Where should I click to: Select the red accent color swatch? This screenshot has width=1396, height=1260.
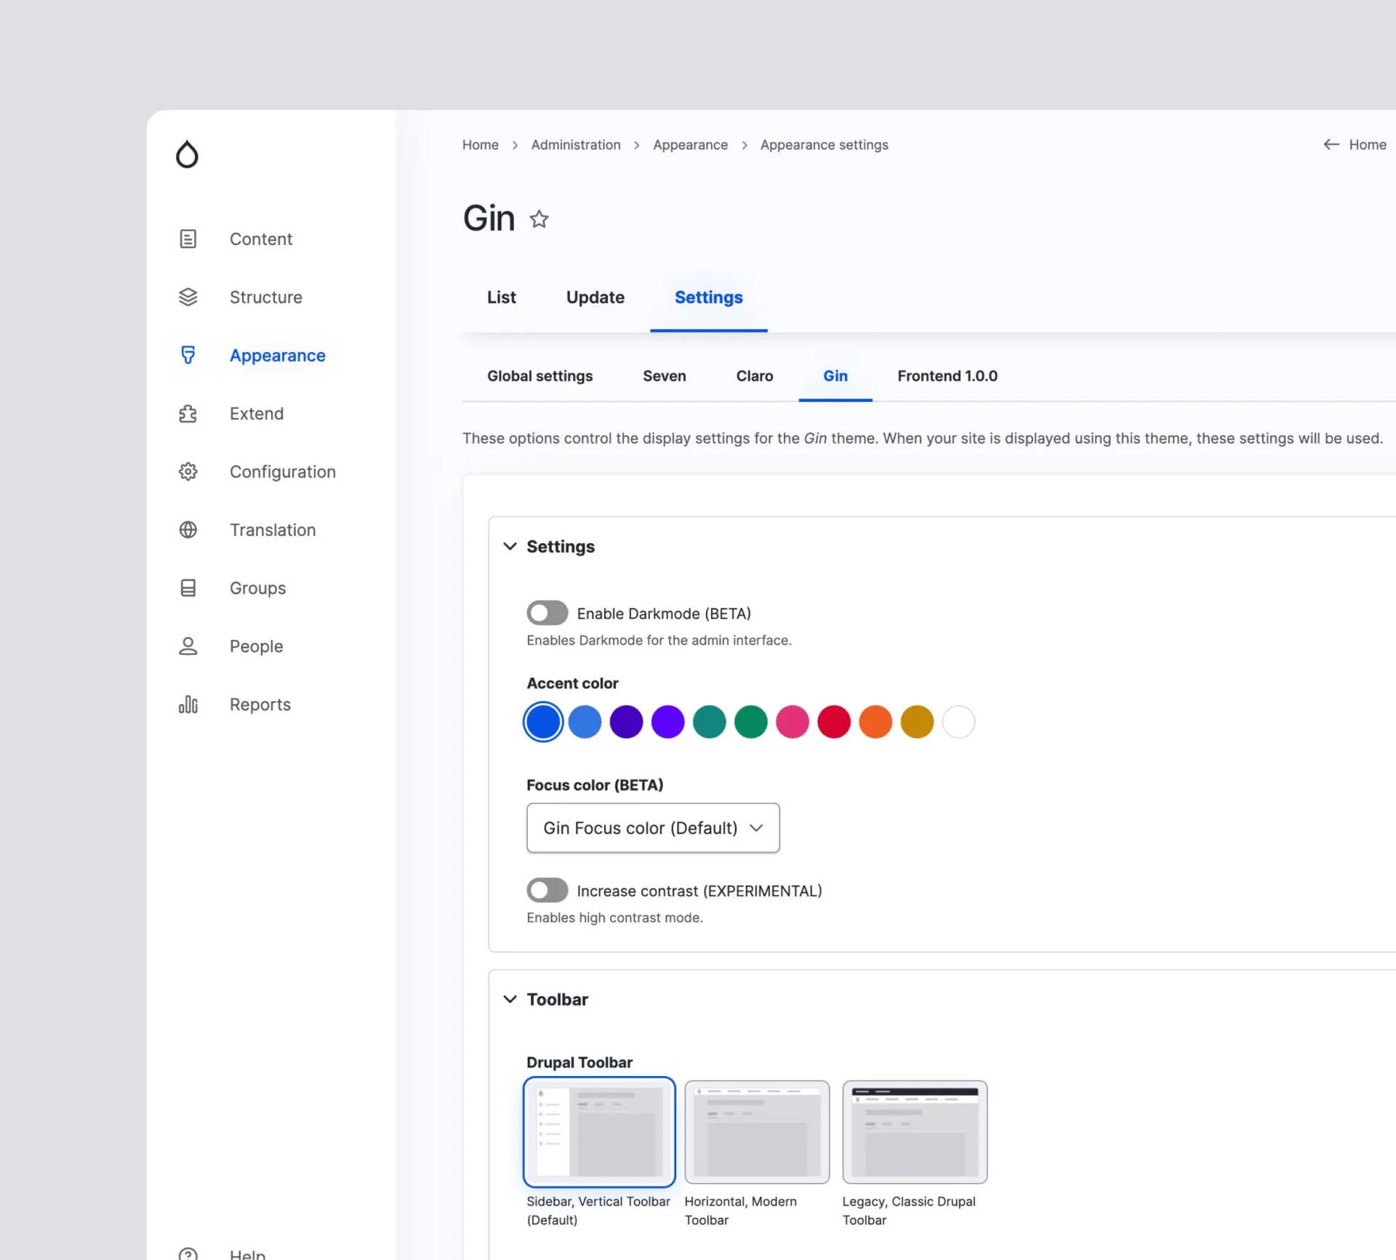(x=834, y=722)
